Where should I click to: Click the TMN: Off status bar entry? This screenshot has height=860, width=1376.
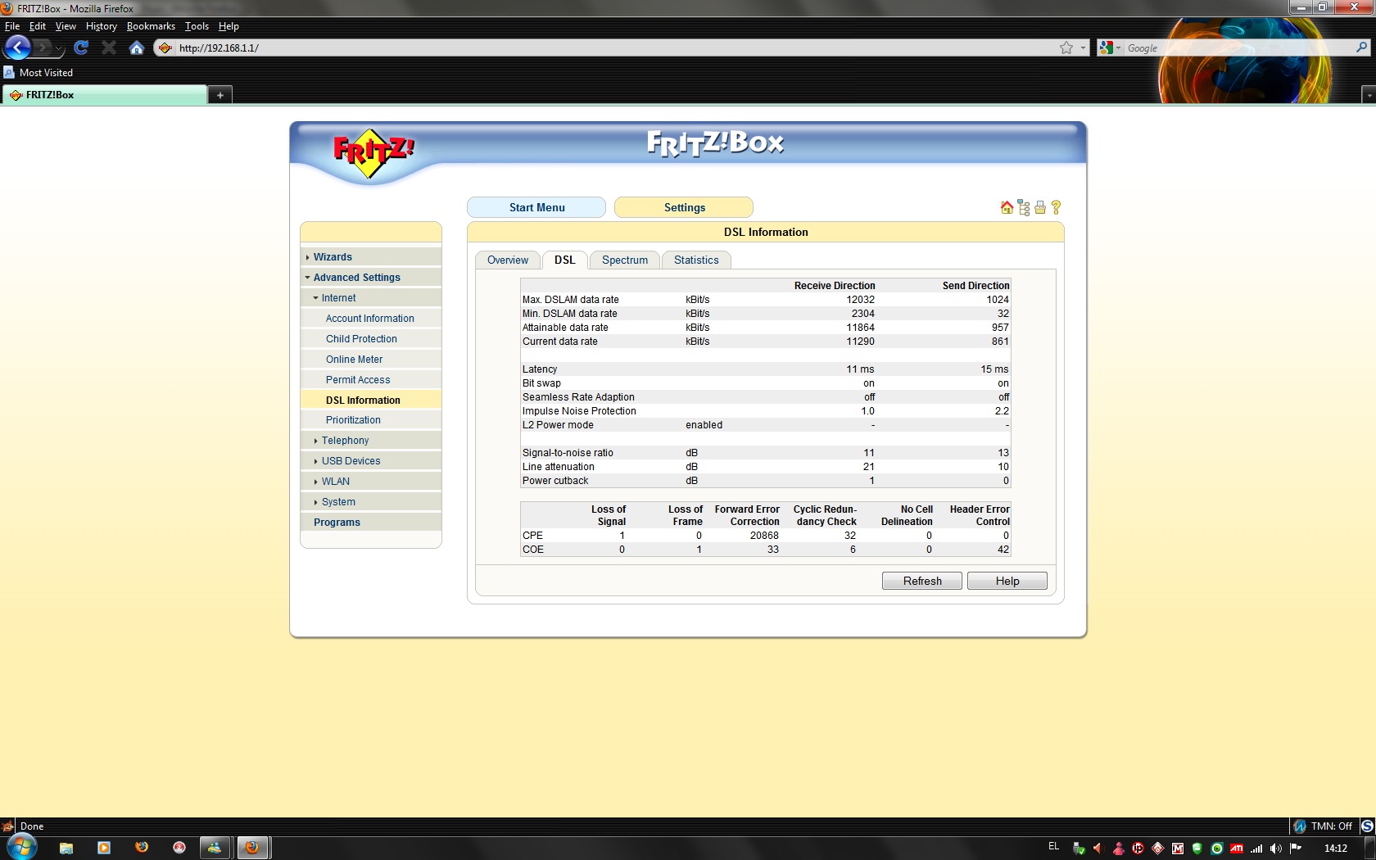tap(1322, 826)
